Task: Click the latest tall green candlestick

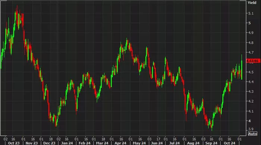Action: [x=242, y=67]
